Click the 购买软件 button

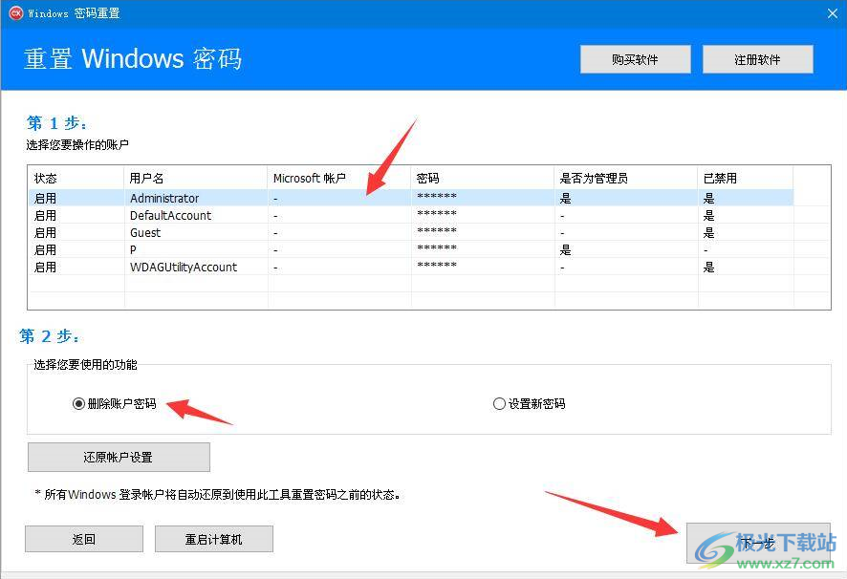coord(635,58)
